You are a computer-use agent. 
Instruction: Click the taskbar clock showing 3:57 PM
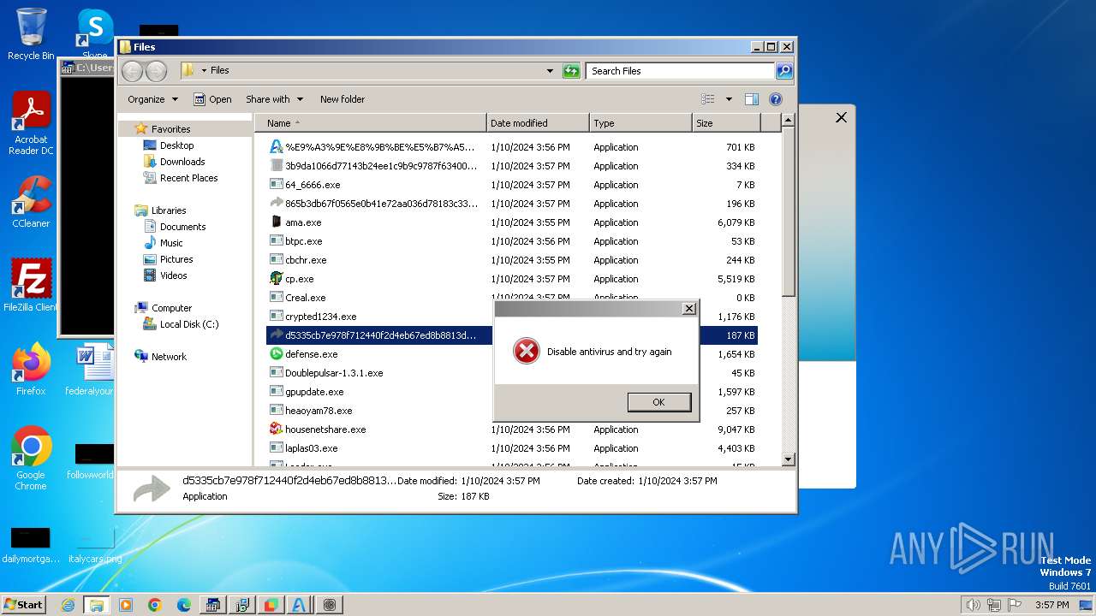(x=1051, y=605)
